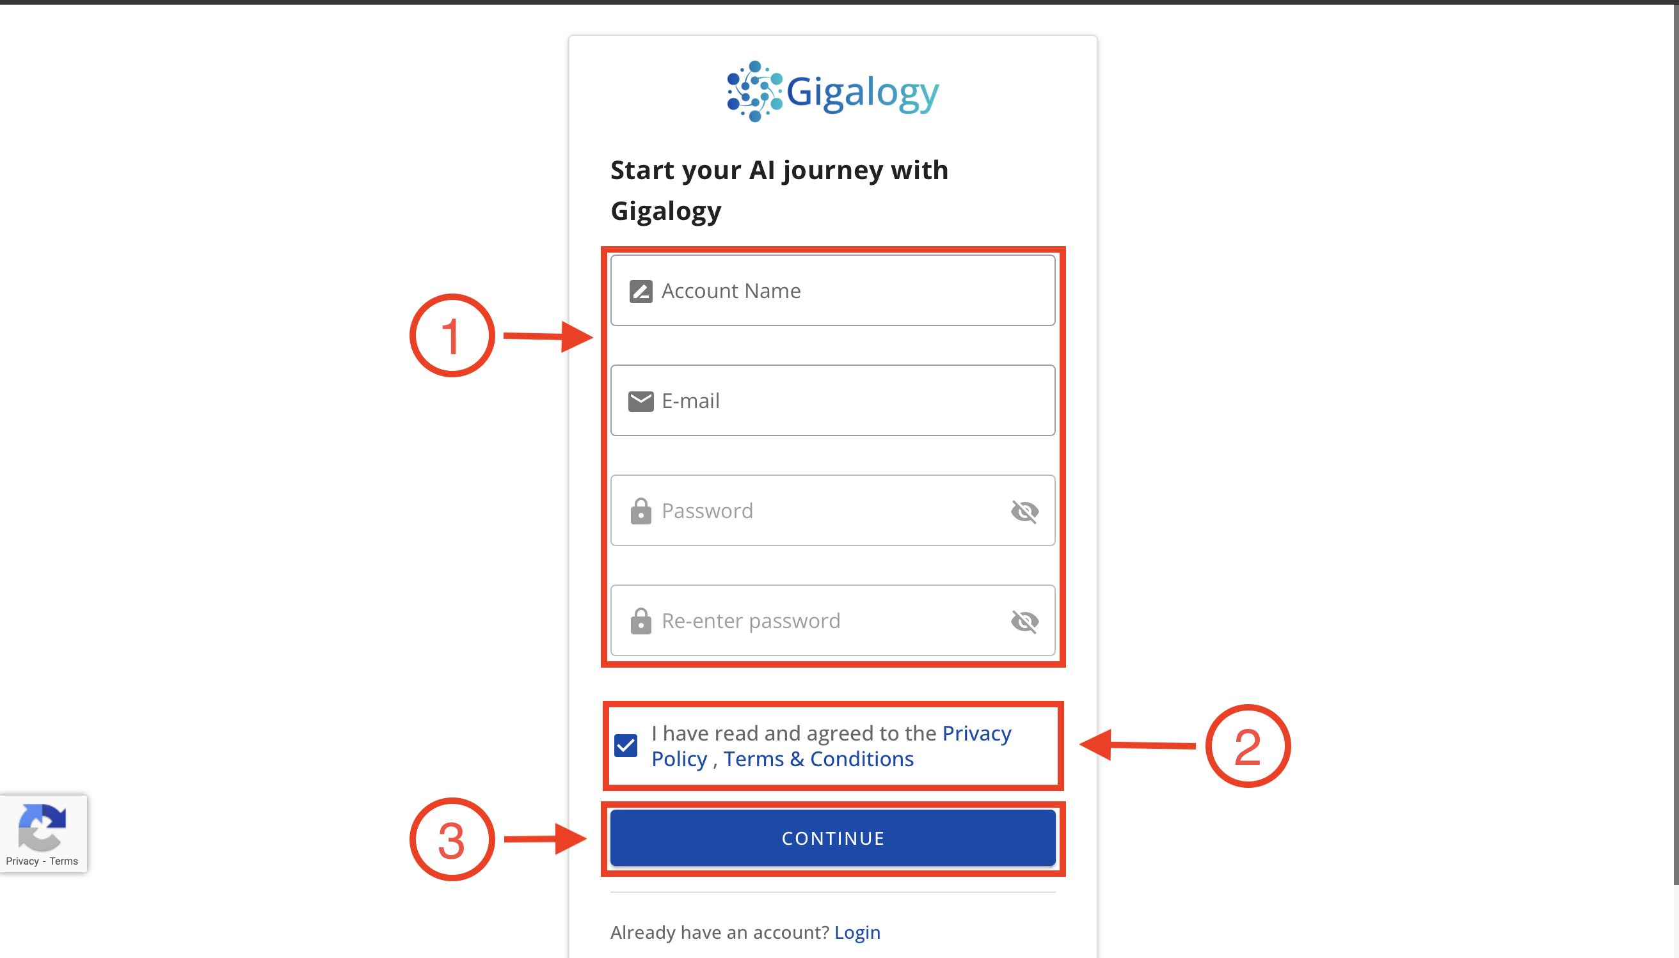Click the password lock icon
The width and height of the screenshot is (1679, 958).
coord(641,511)
